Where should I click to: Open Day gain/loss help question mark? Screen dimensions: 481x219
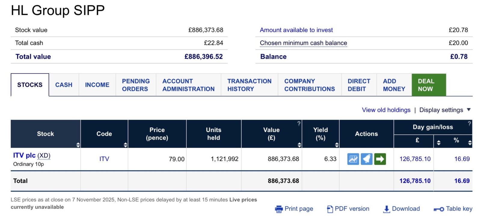click(x=469, y=124)
